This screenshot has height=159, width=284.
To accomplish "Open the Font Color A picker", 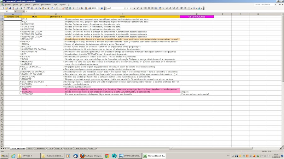I will click(199, 8).
